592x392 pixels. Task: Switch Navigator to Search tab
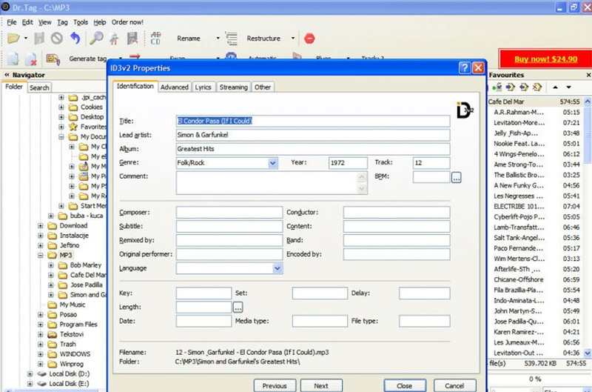coord(39,87)
